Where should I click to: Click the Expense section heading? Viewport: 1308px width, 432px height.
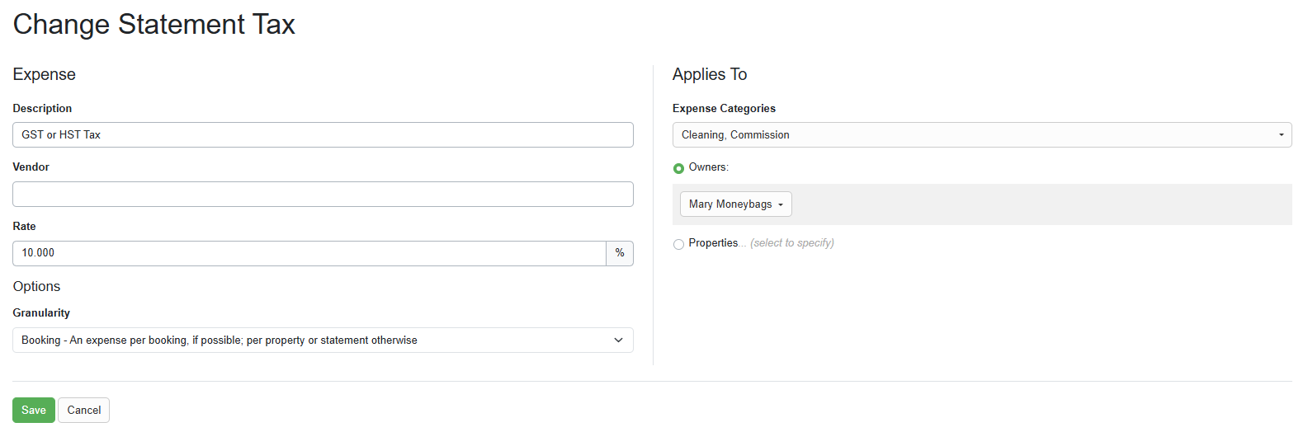[44, 74]
